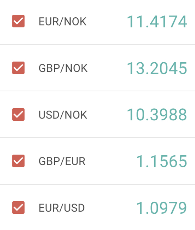Viewport: 195px width, 230px height.
Task: Tap the 1.1565 exchange rate
Action: pos(162,161)
